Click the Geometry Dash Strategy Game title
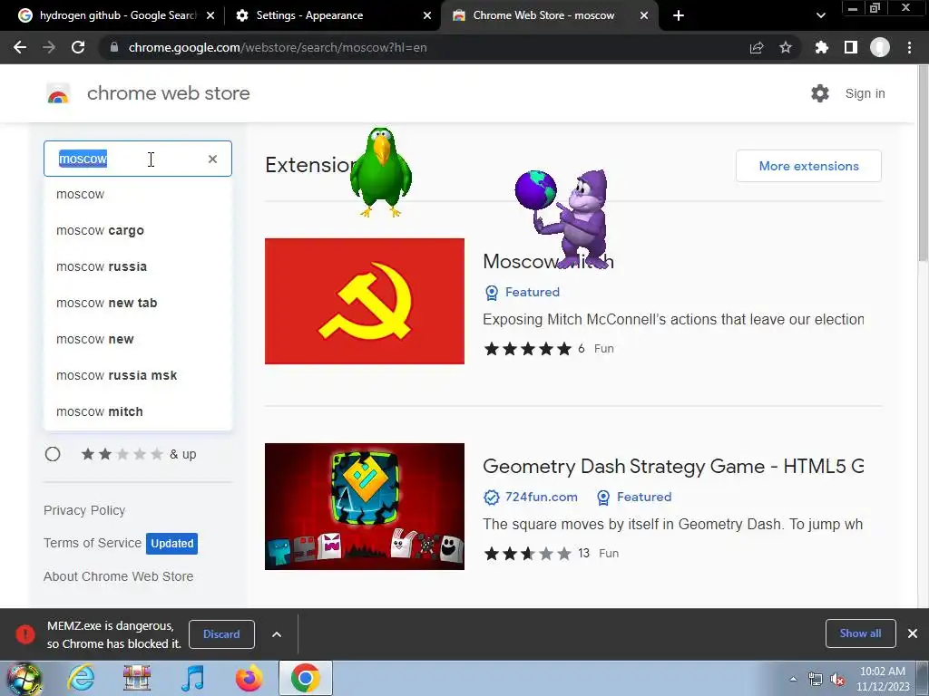 point(673,467)
